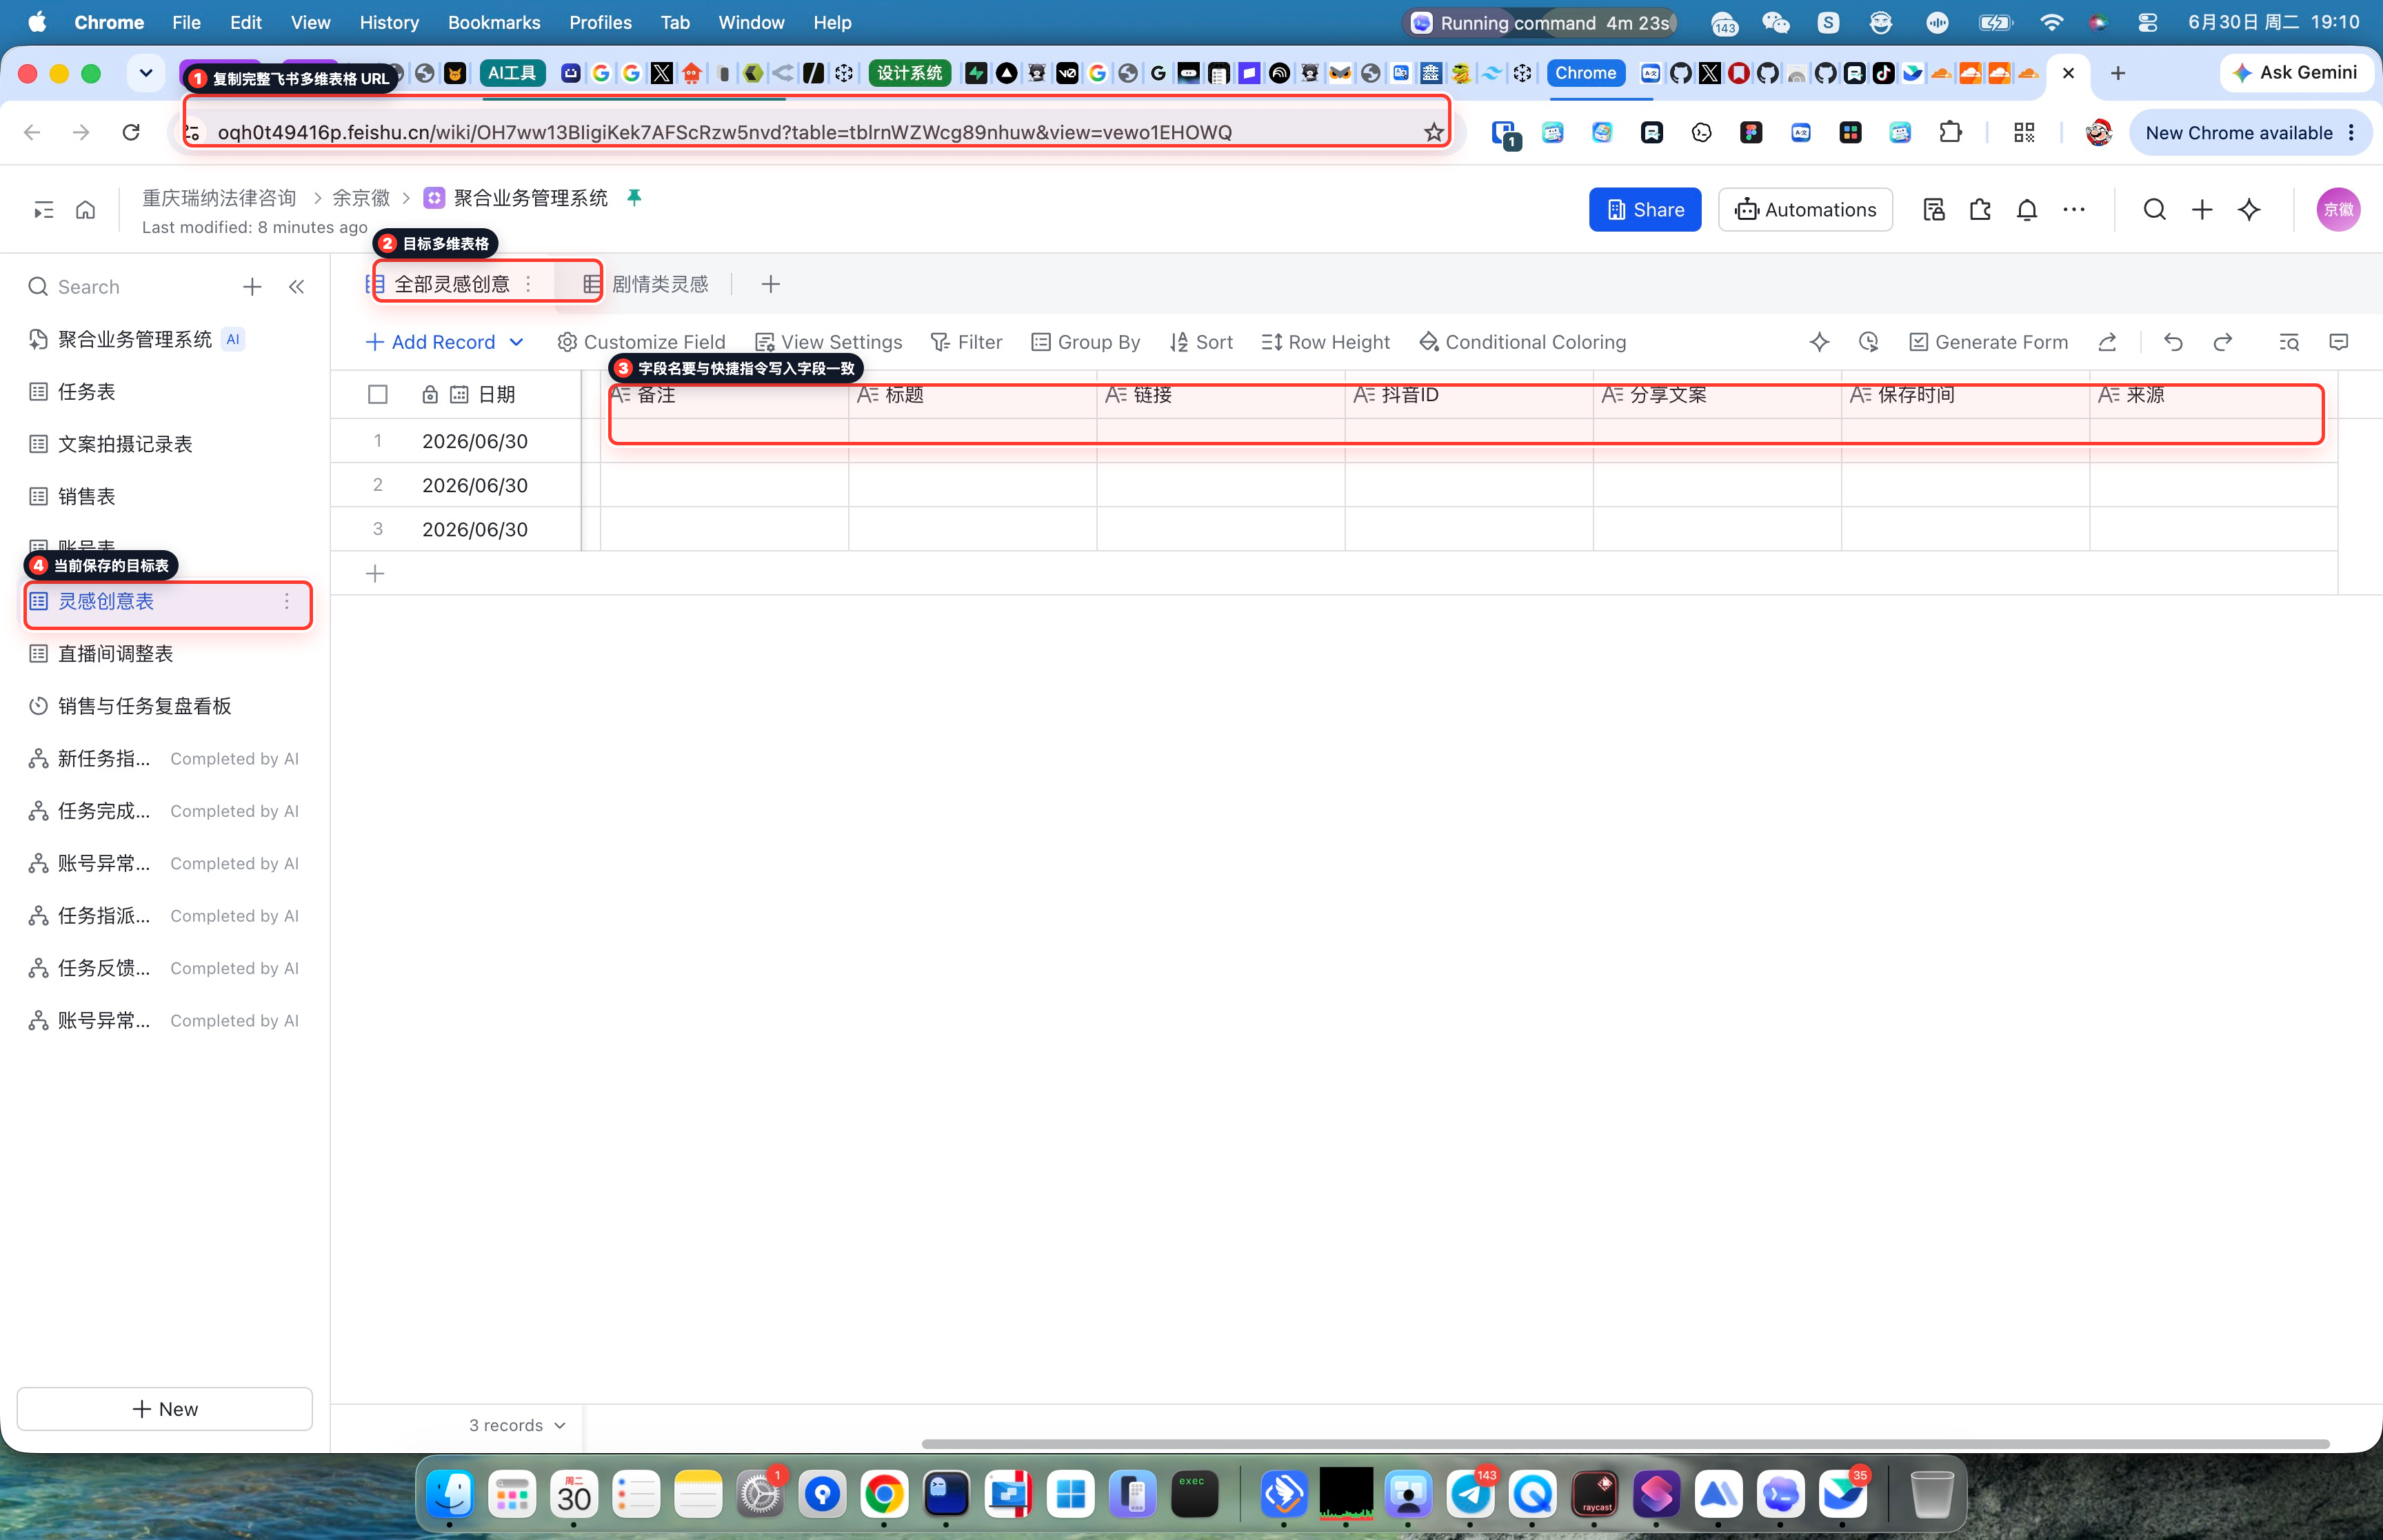Open the 全部灵感创意 view options menu
The height and width of the screenshot is (1540, 2383).
529,285
